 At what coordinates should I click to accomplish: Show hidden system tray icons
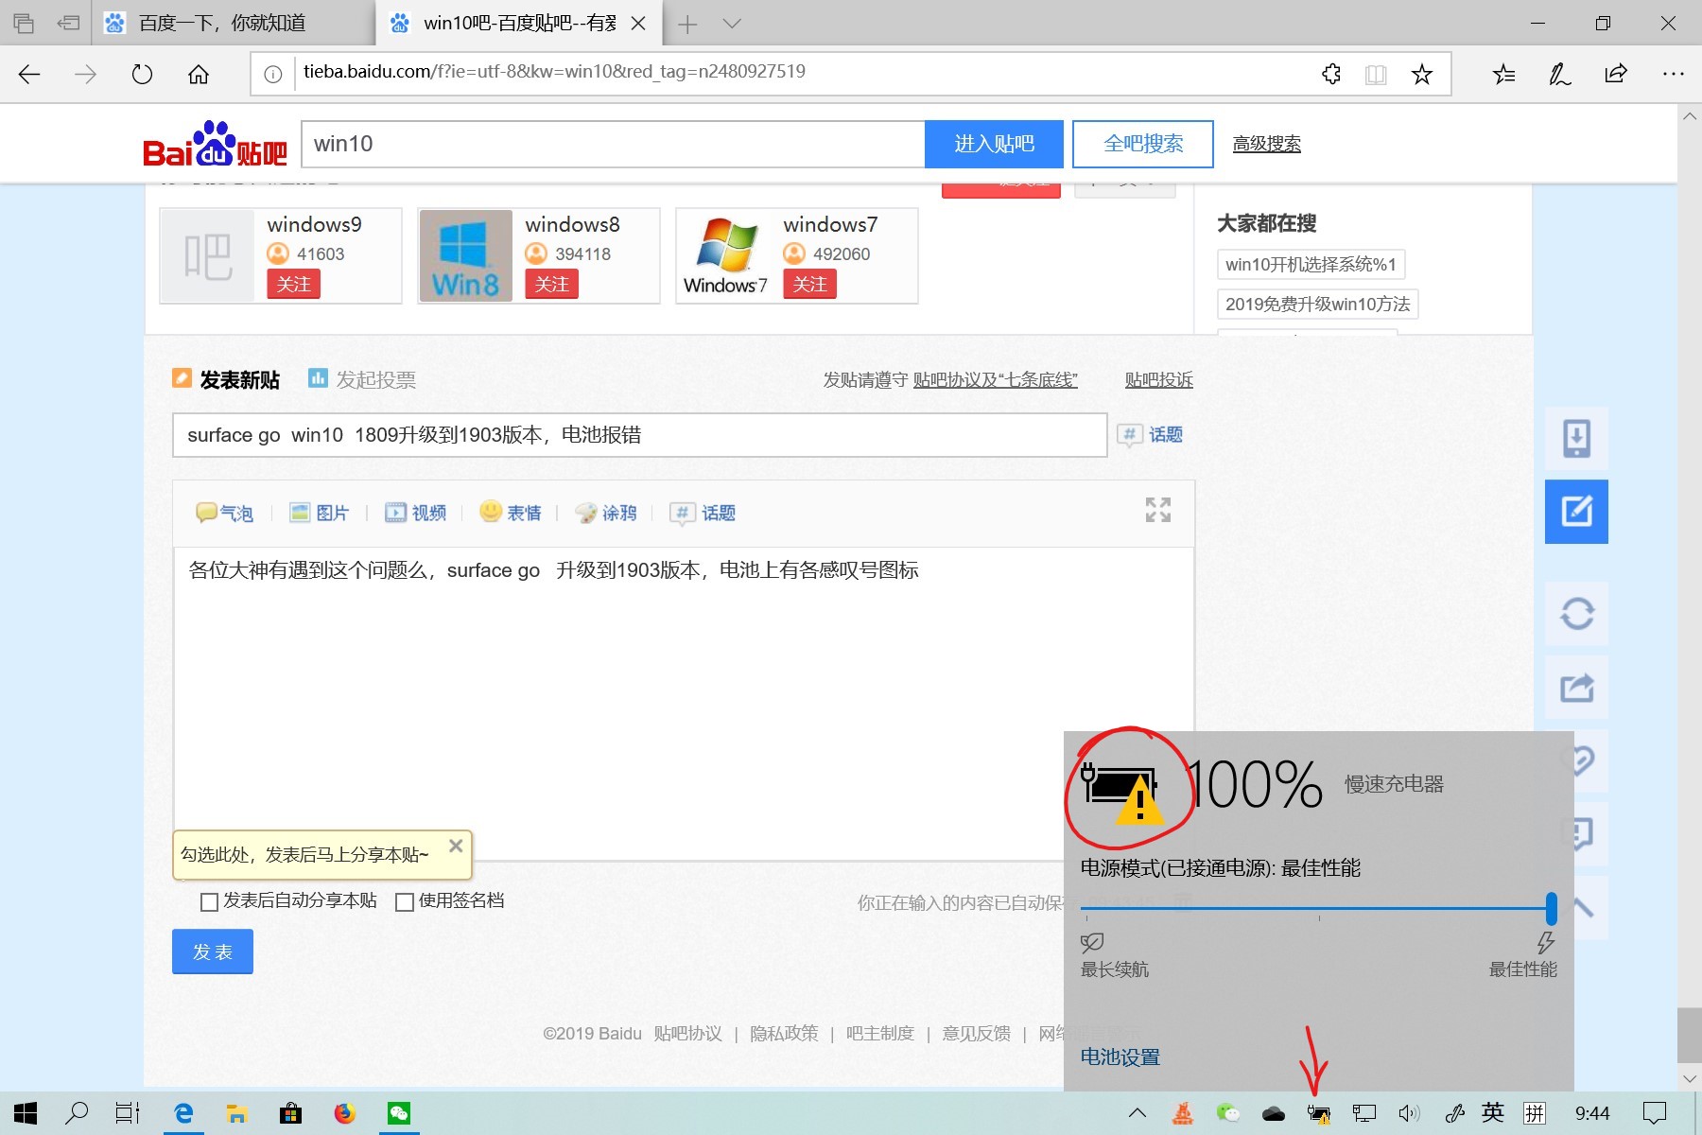coord(1138,1113)
